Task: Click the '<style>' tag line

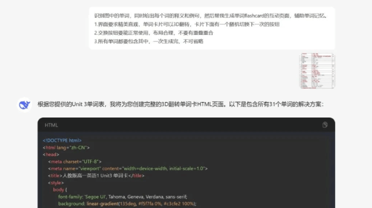Action: pyautogui.click(x=56, y=183)
